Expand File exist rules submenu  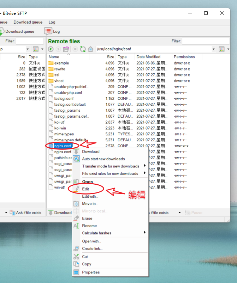145,173
